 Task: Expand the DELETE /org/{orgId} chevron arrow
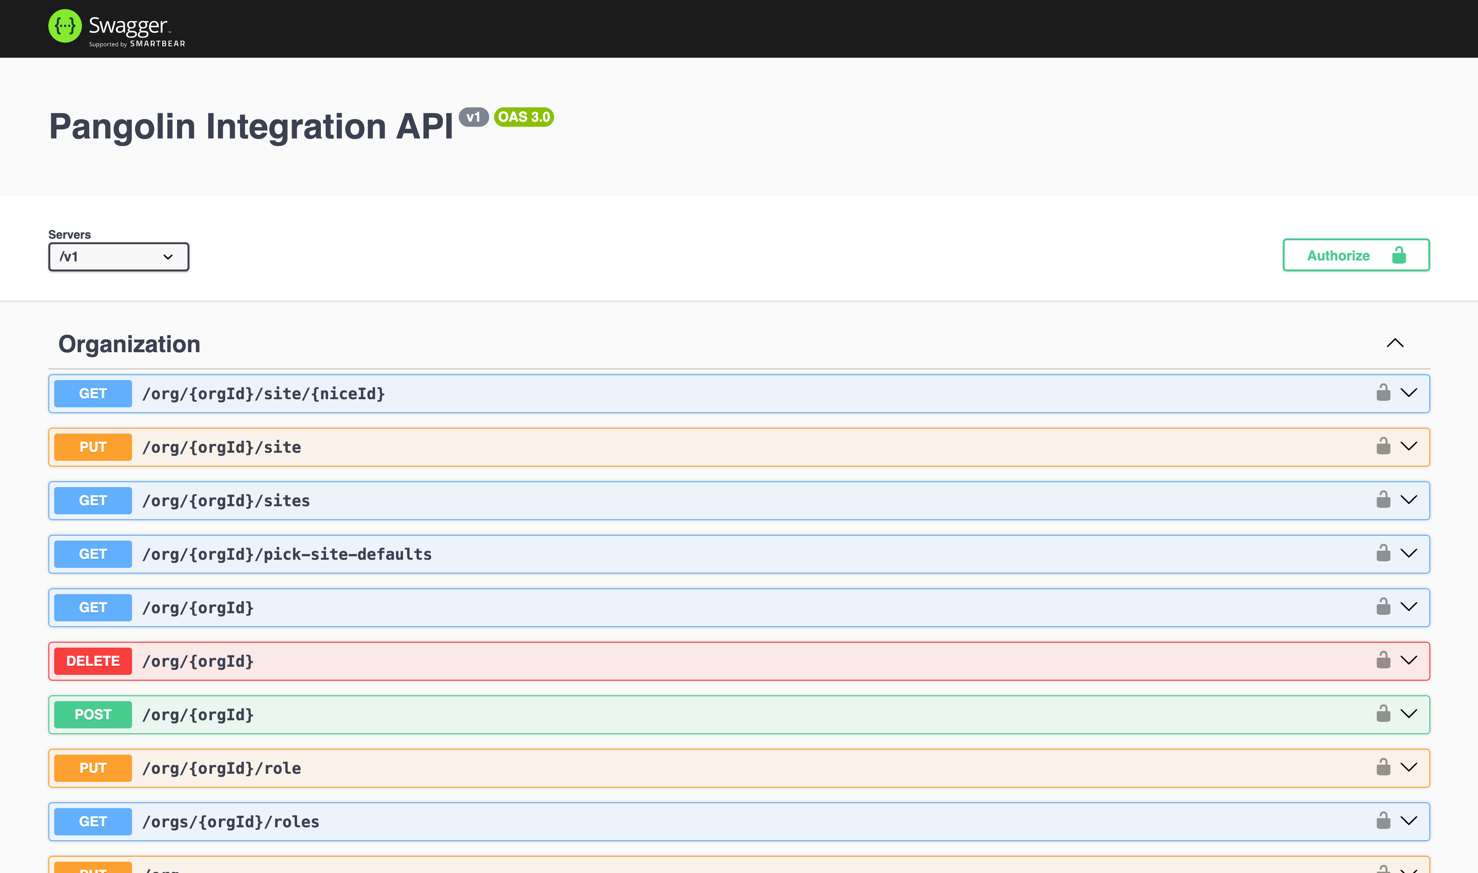point(1409,661)
